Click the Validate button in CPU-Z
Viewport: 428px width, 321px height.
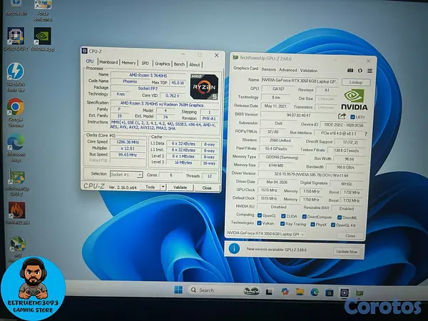tap(180, 187)
